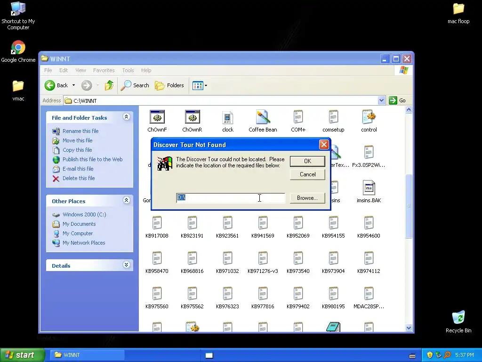Close the Discover Tour Not Found dialog
This screenshot has width=482, height=362.
click(324, 144)
